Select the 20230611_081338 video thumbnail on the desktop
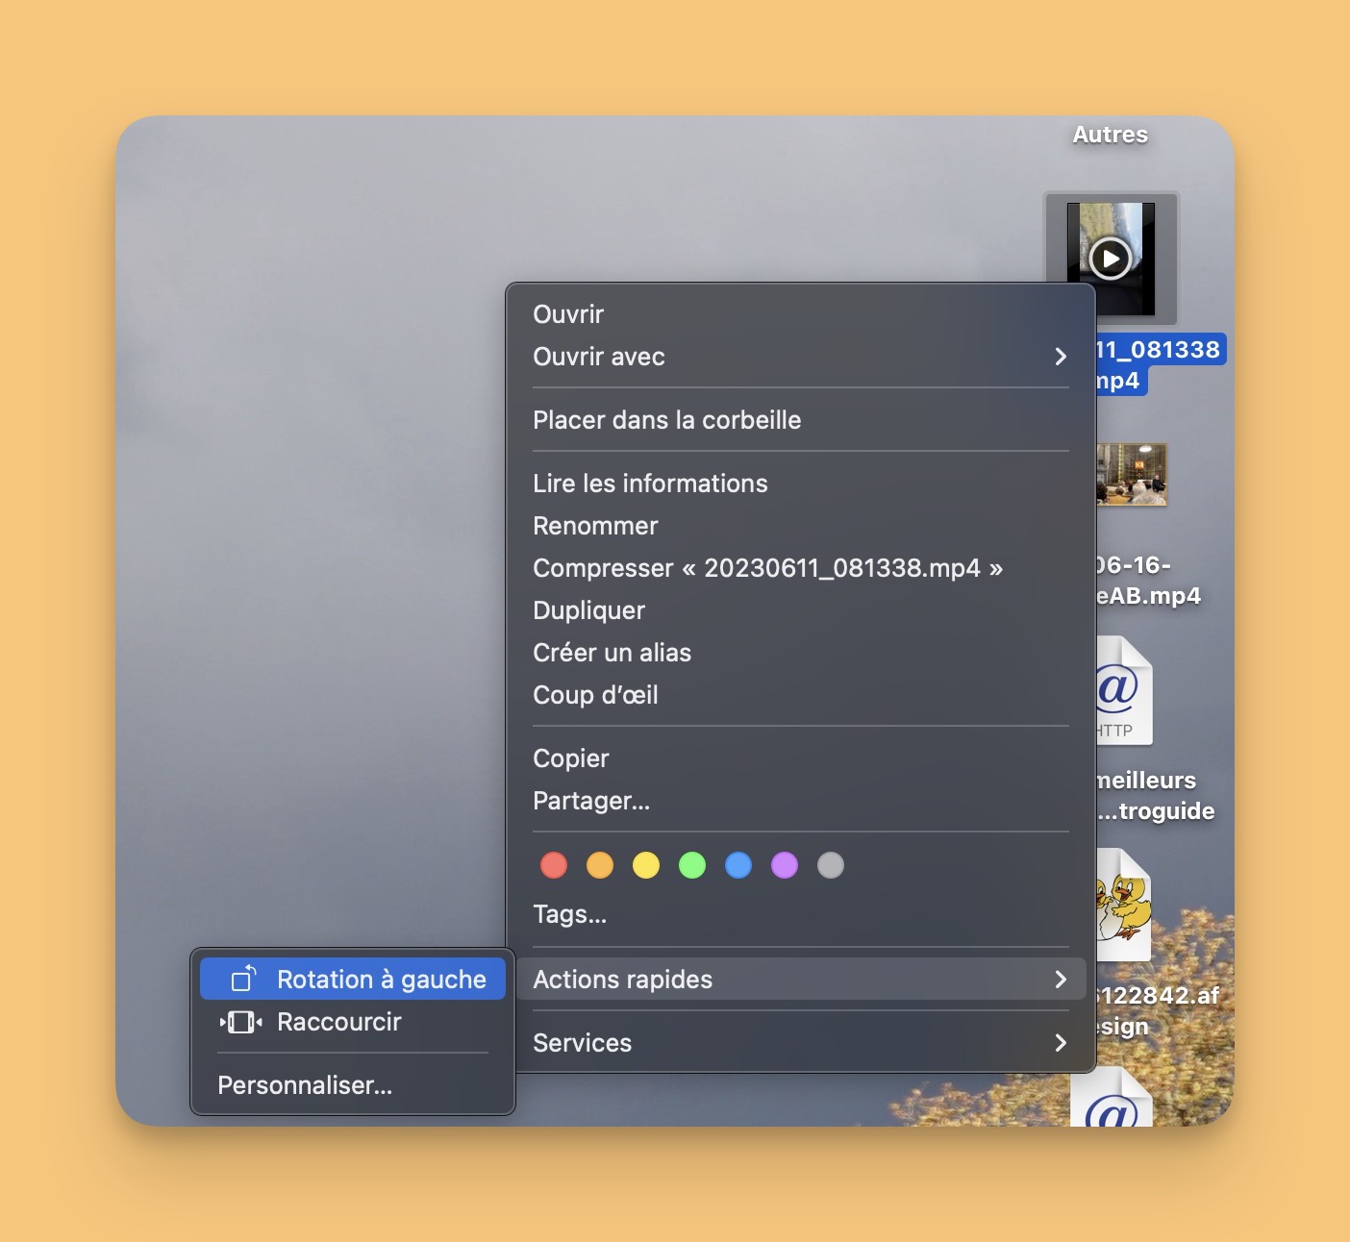Viewport: 1350px width, 1242px height. [1111, 258]
